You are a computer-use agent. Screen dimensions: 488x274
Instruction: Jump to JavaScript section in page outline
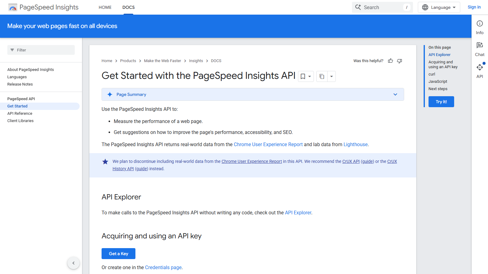coord(438,82)
